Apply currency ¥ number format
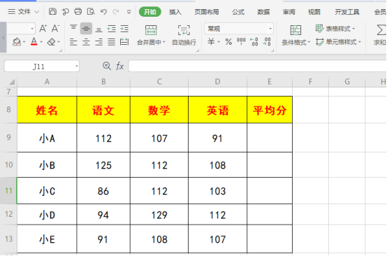 211,42
